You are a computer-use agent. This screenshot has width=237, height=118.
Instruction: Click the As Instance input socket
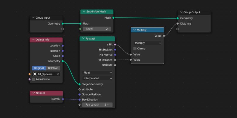coord(30,79)
